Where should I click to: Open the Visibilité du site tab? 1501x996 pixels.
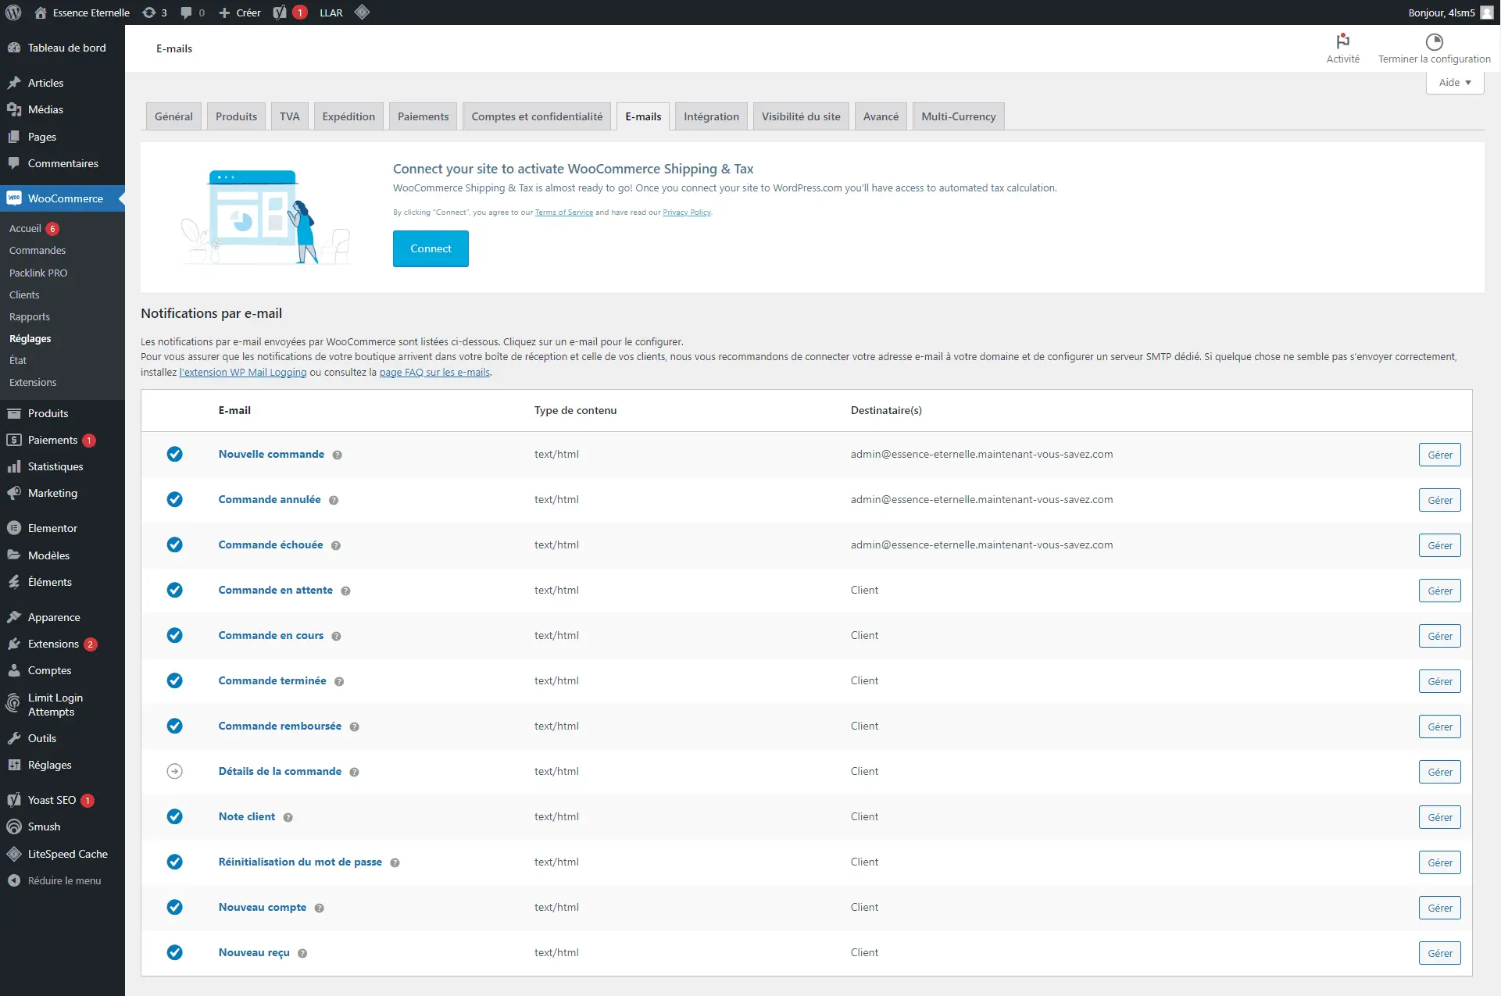(x=801, y=116)
